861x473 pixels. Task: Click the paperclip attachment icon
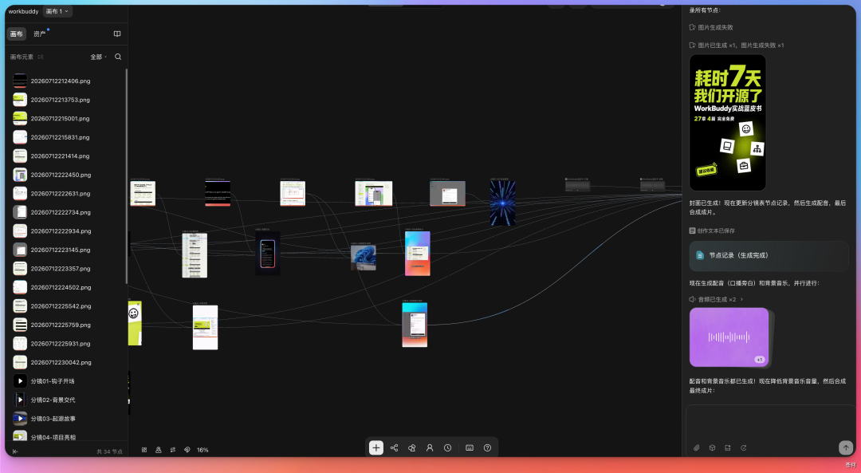pos(696,447)
